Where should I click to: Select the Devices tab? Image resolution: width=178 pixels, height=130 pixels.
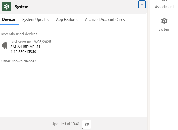click(9, 20)
